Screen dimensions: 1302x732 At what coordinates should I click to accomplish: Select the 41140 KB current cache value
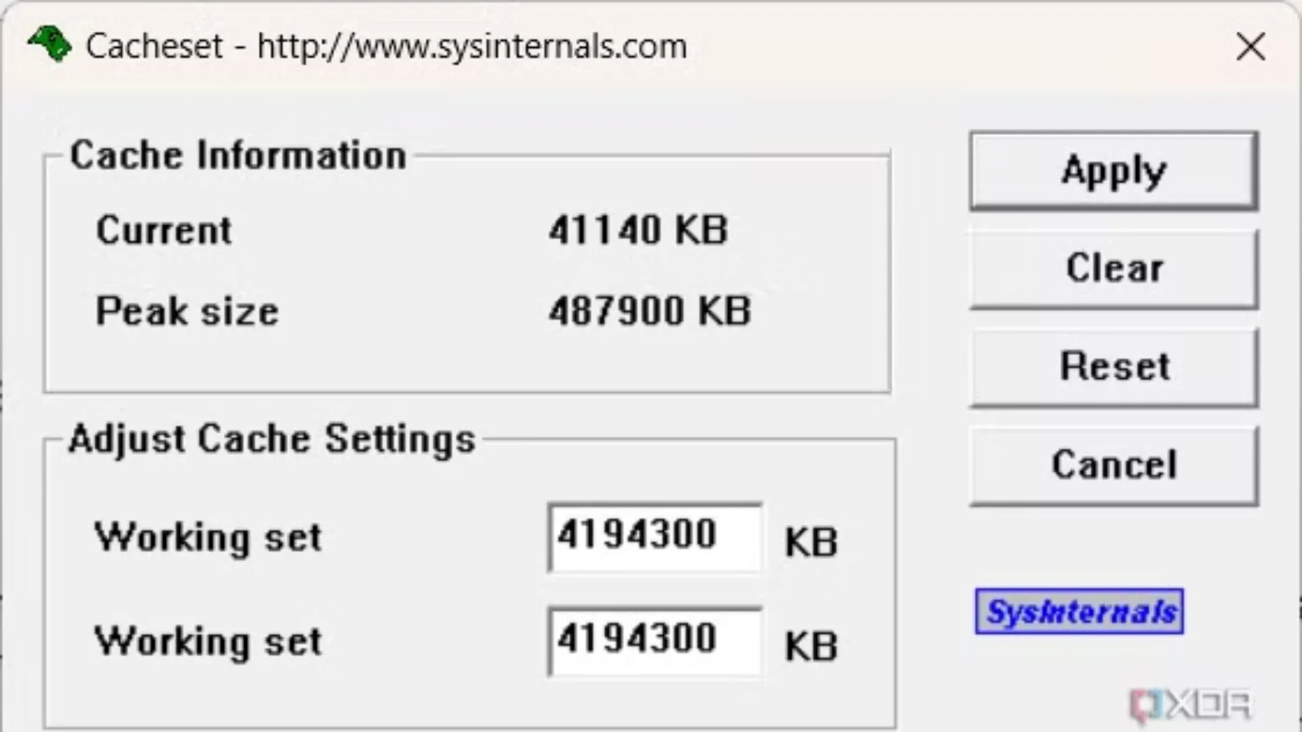point(638,230)
